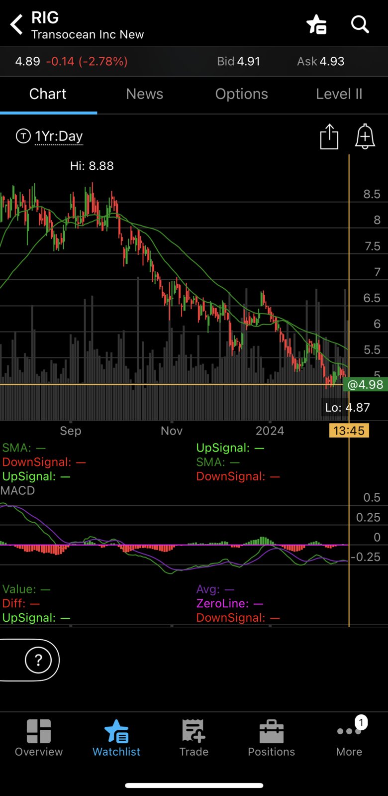
Task: Tap the Lo: 4.87 label
Action: [347, 407]
